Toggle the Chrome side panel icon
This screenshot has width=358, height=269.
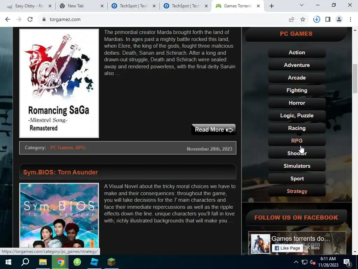click(x=328, y=20)
